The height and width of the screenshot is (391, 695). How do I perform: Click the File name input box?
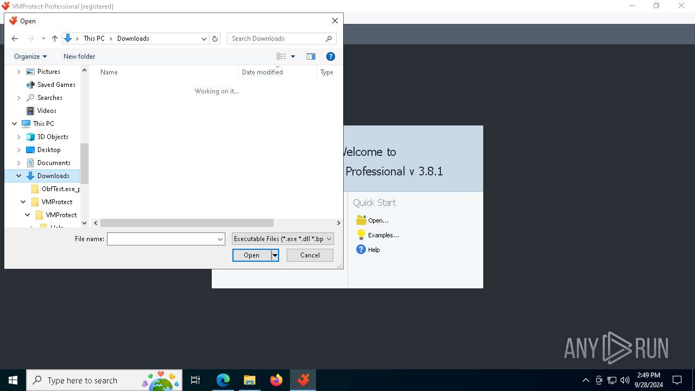162,239
